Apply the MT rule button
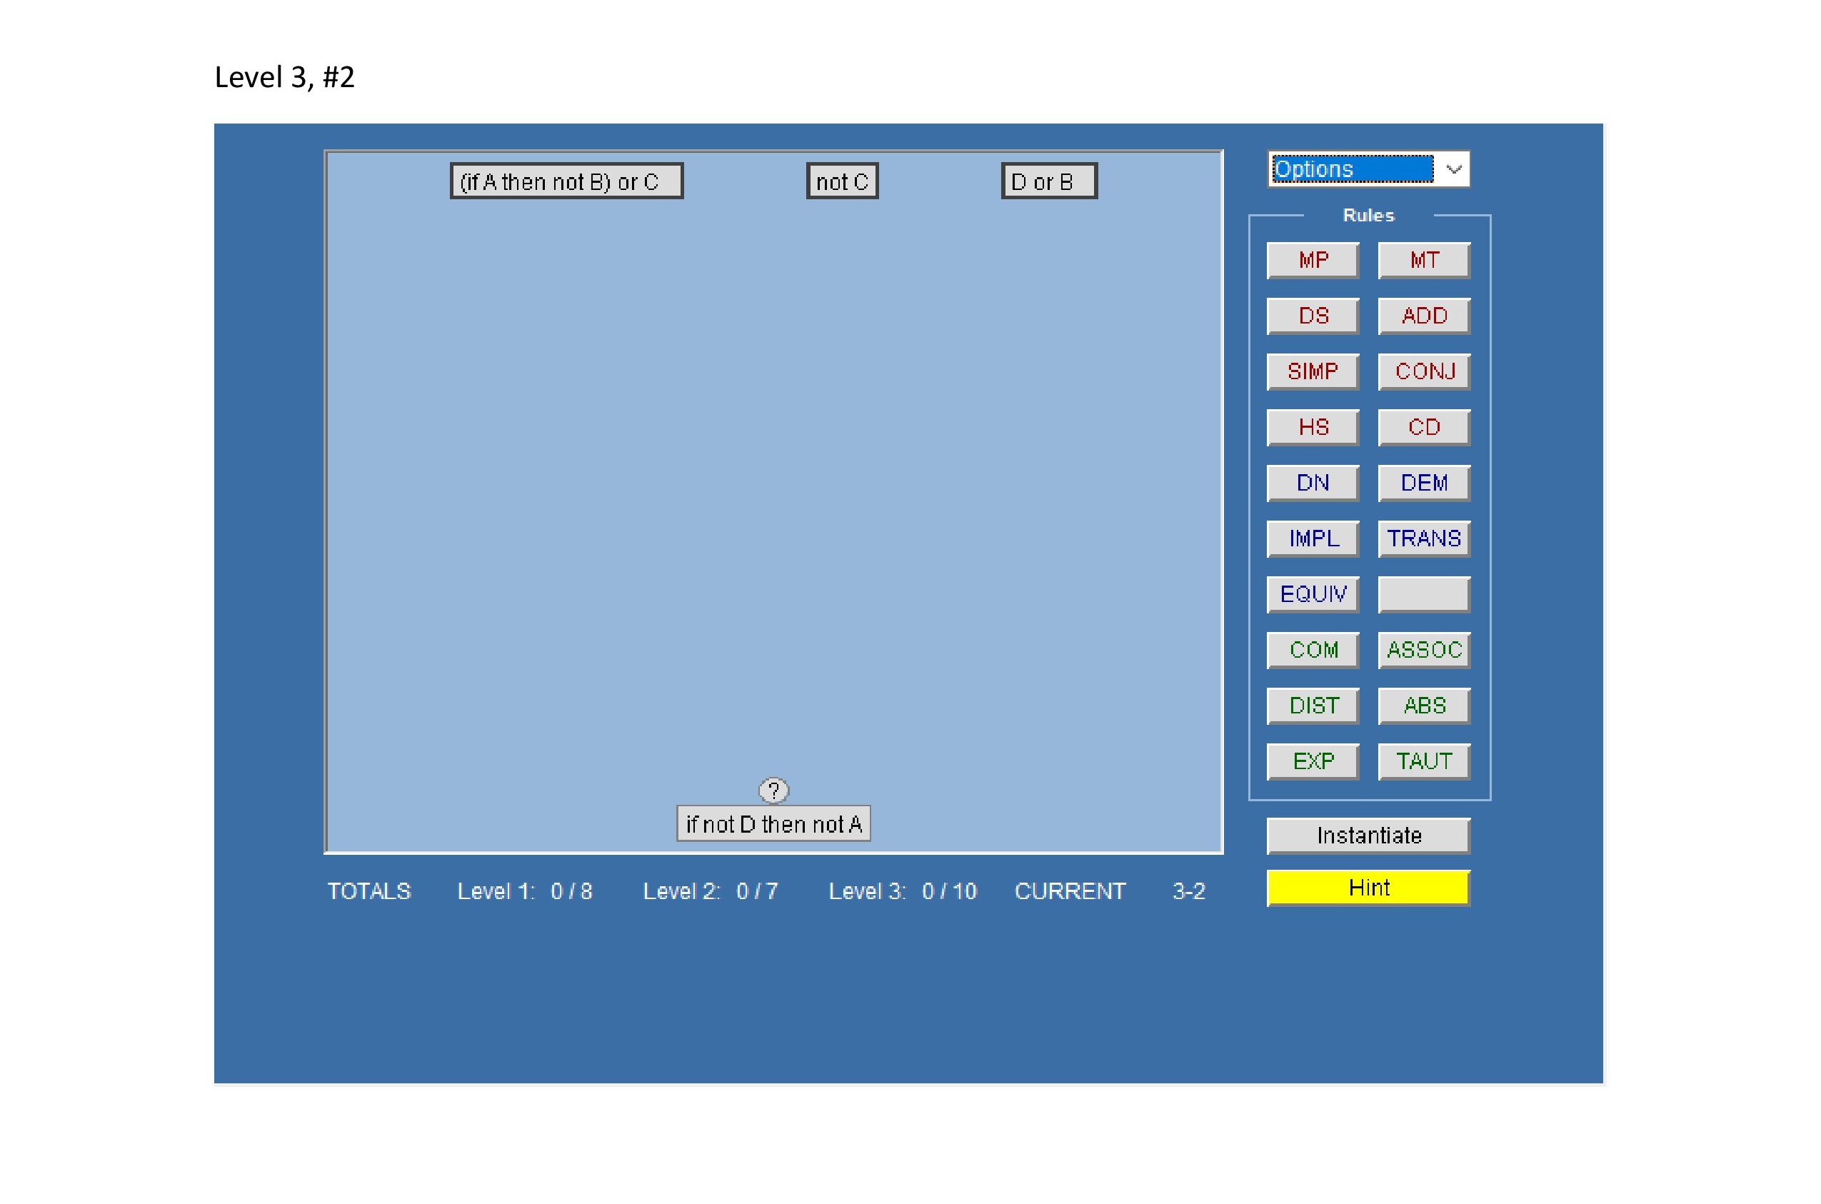 [1424, 261]
